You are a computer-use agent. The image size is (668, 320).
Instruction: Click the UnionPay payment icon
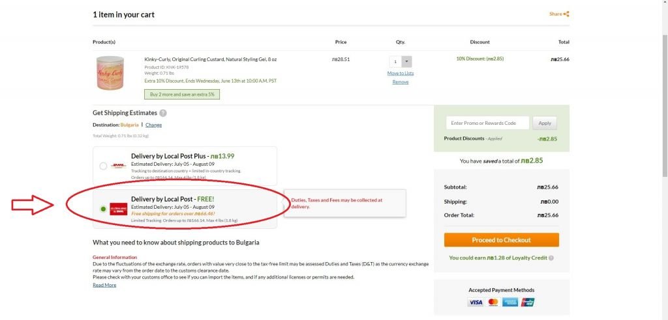click(528, 302)
